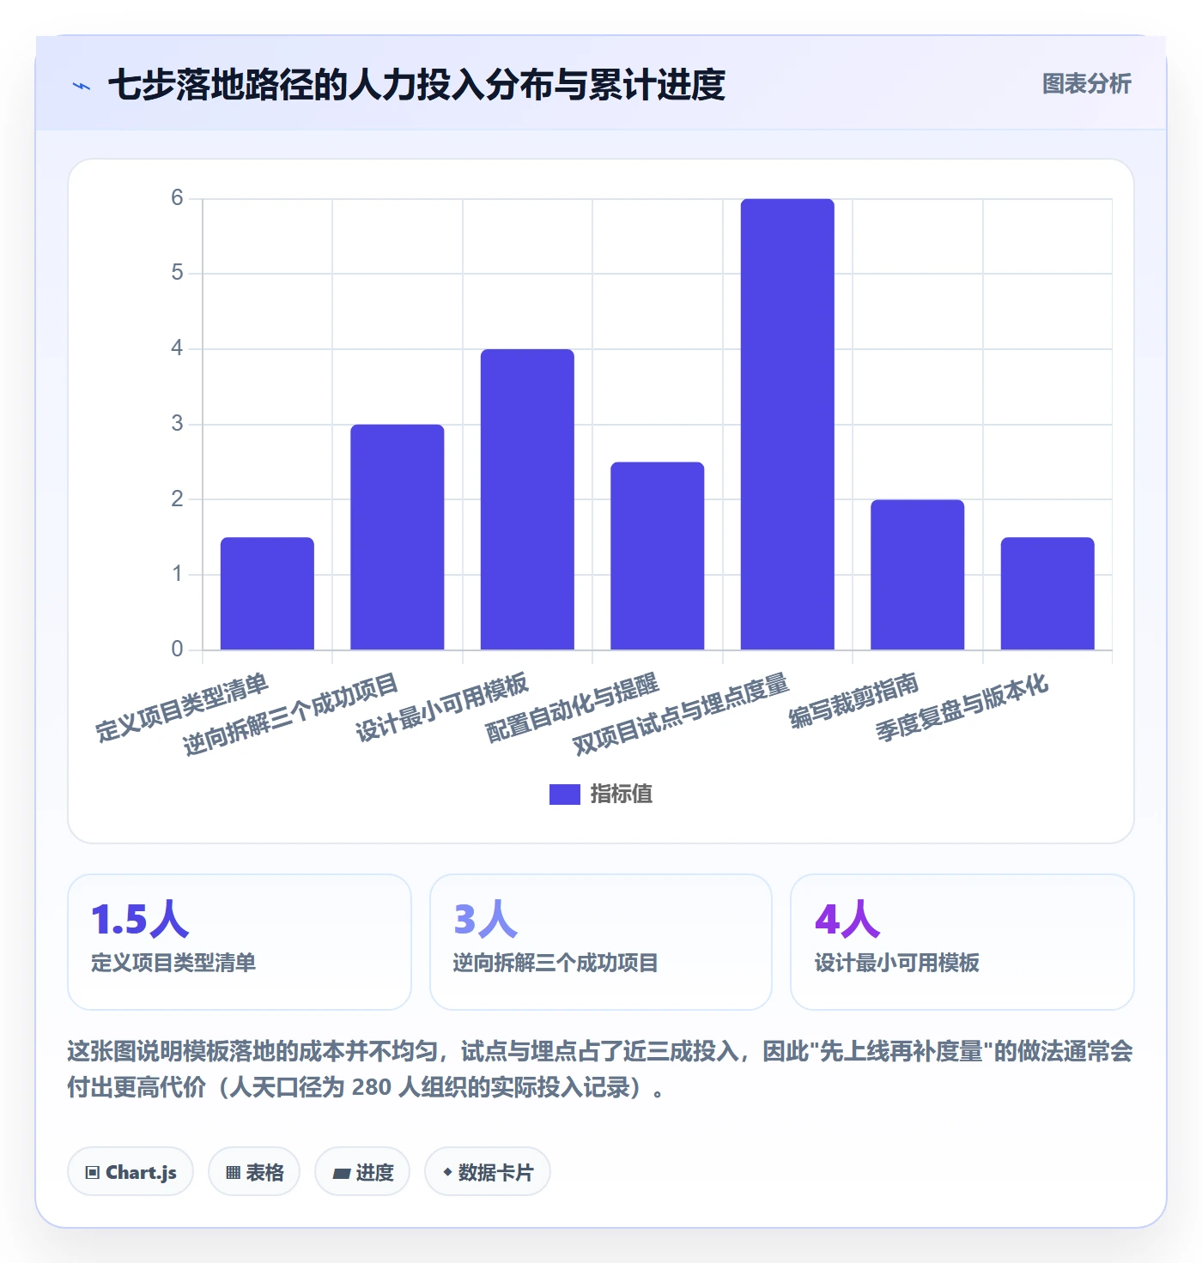
Task: Click the 指标值 legend label
Action: click(621, 795)
